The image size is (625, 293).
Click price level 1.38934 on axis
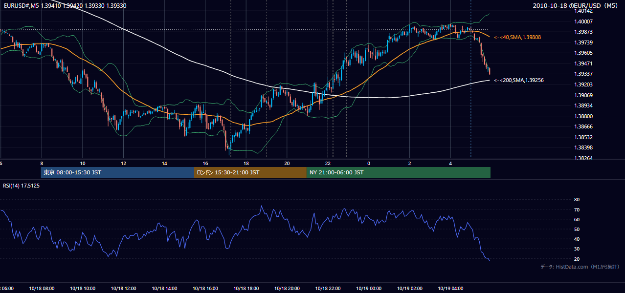[584, 105]
